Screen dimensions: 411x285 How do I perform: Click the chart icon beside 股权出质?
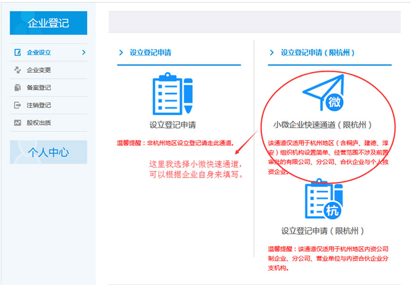[x=19, y=122]
